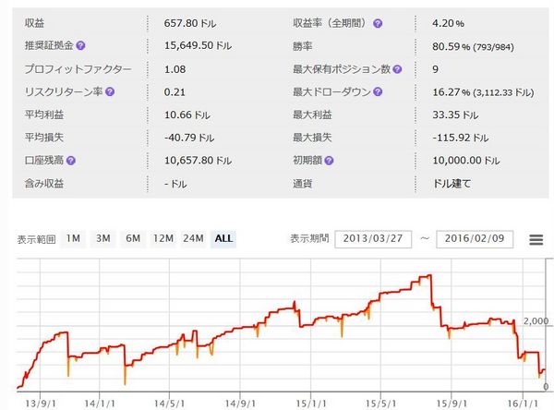Click the 2,000 y-axis label
This screenshot has height=410, width=554.
(x=536, y=321)
